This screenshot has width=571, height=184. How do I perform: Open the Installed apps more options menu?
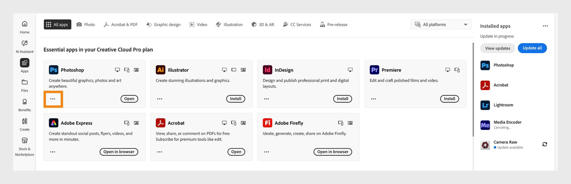(545, 26)
